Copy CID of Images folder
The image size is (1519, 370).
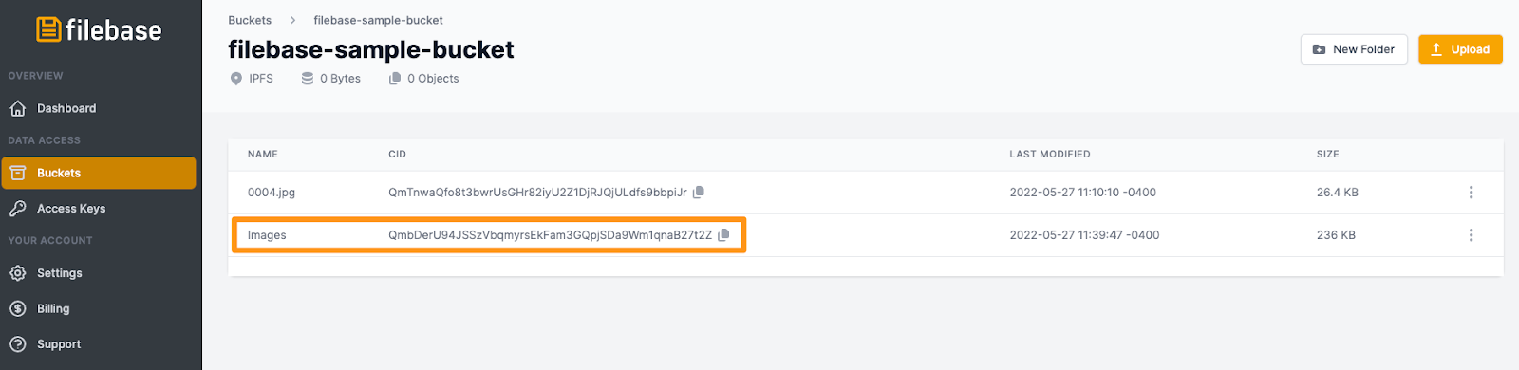[723, 234]
